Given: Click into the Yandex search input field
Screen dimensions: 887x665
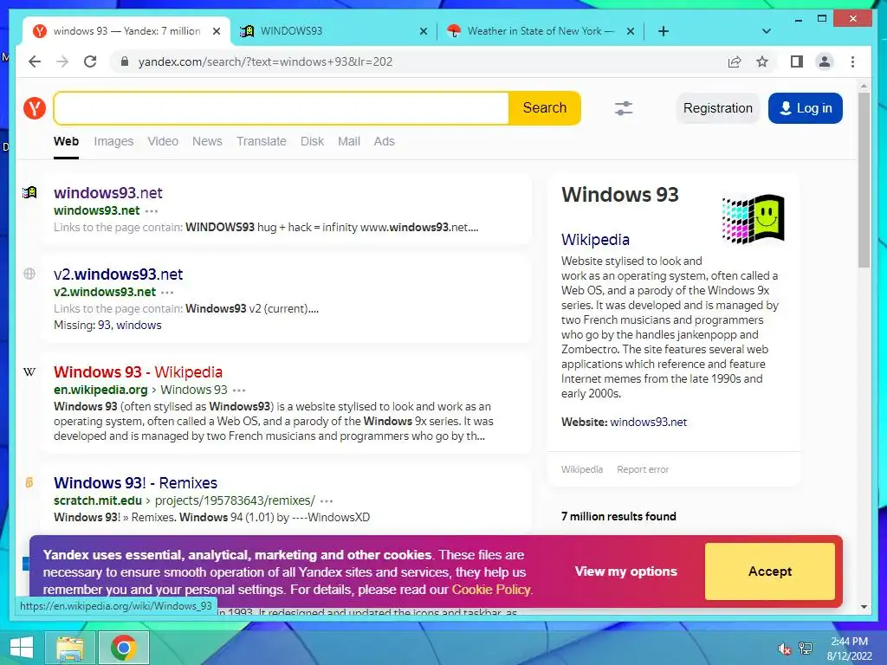Looking at the screenshot, I should coord(282,108).
